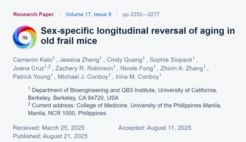Click author Nicole Fong
The image size is (246, 142).
136,68
